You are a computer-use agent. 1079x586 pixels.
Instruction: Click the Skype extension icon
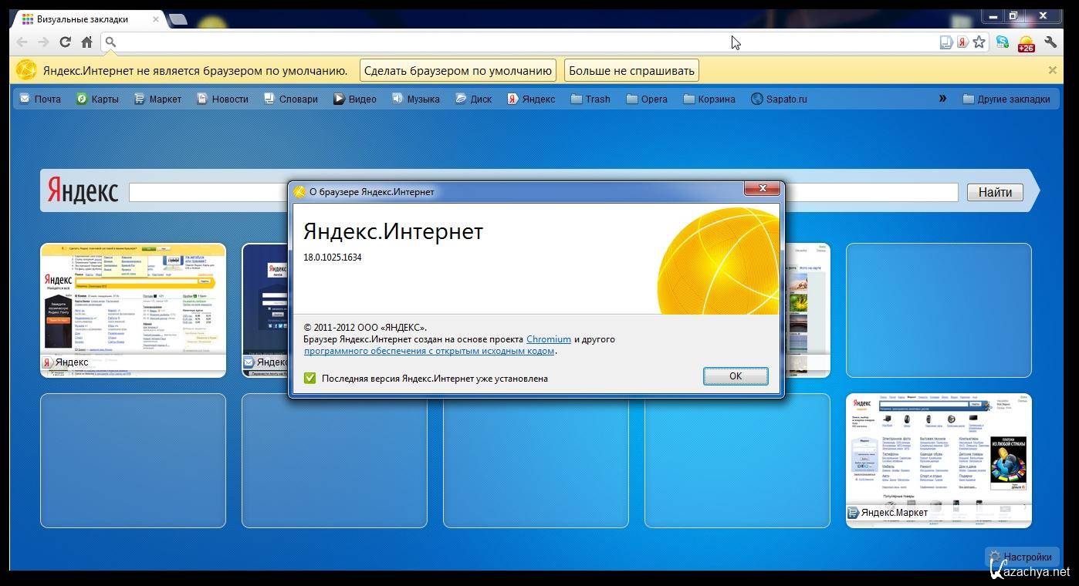[x=1002, y=42]
